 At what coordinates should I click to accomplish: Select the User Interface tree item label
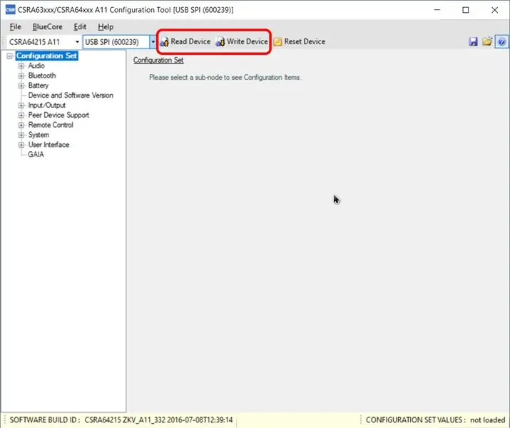tap(49, 145)
